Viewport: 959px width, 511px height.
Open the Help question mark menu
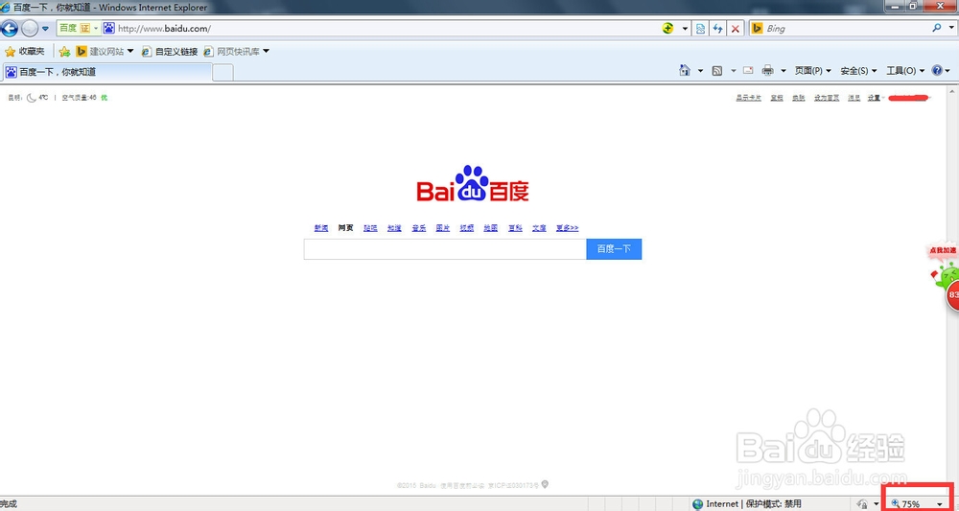941,71
